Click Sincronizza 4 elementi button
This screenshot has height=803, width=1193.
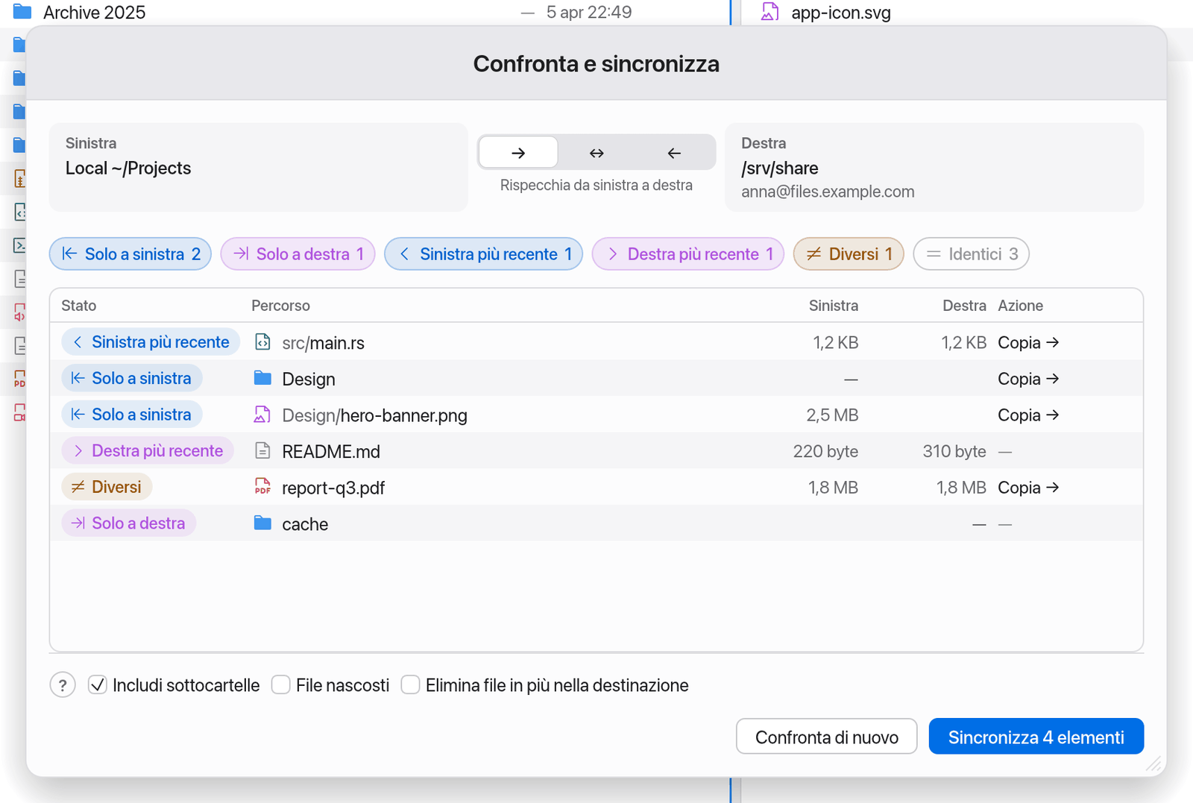(x=1036, y=737)
